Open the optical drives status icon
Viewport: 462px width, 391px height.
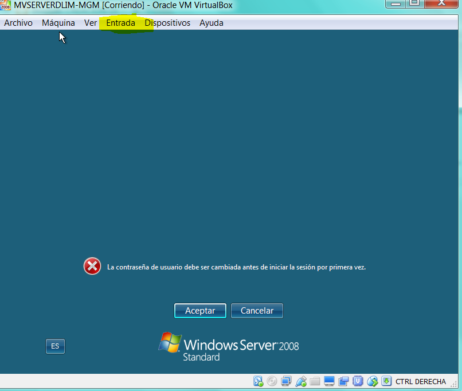[272, 381]
